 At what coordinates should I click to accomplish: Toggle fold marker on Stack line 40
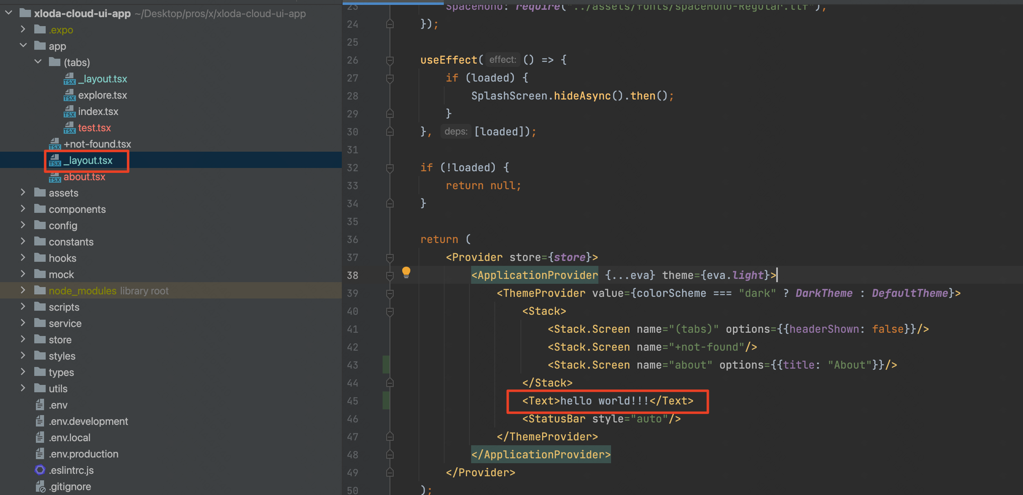(x=390, y=312)
